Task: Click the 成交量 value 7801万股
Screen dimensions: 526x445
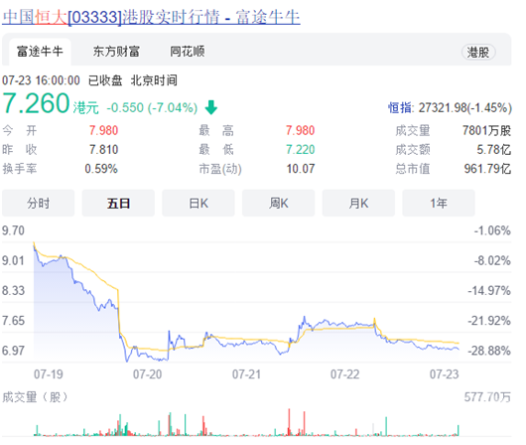Action: [486, 130]
